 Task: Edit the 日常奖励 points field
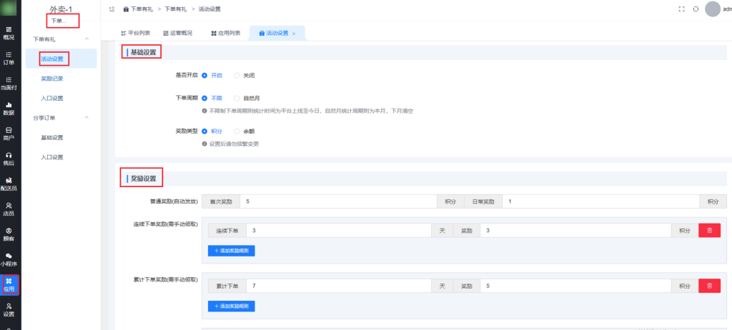[600, 201]
